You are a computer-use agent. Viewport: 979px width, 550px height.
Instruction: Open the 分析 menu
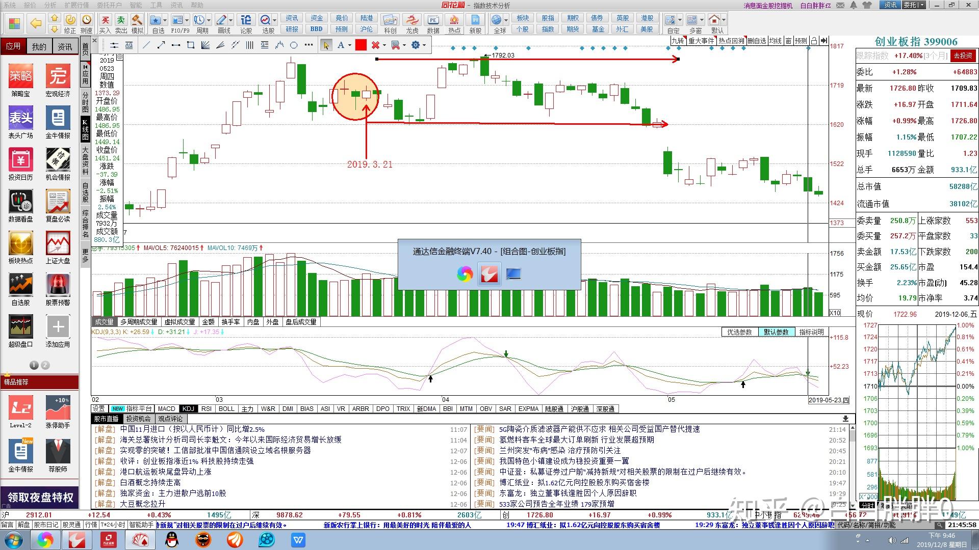pyautogui.click(x=50, y=5)
